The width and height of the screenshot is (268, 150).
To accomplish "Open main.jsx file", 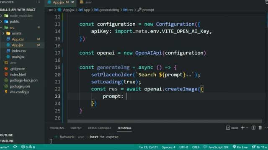I will 18,57.
